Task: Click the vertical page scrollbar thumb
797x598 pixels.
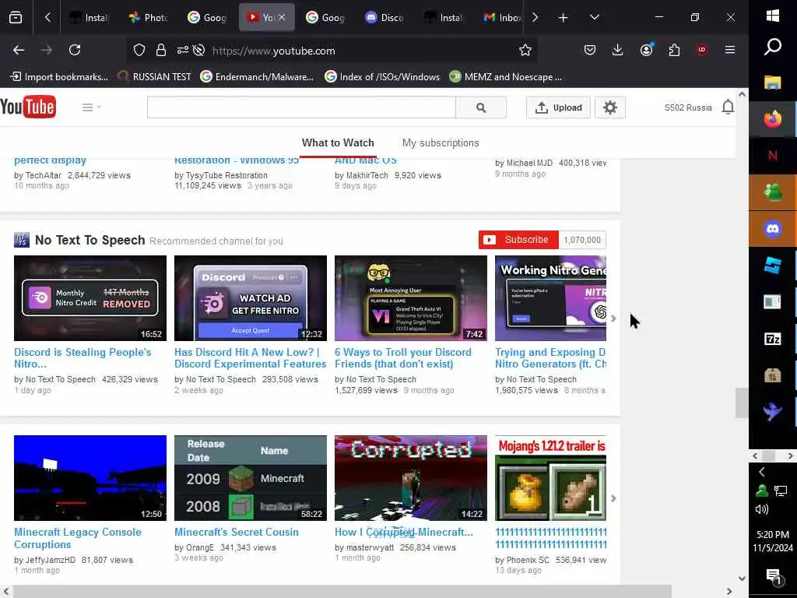Action: [x=742, y=403]
